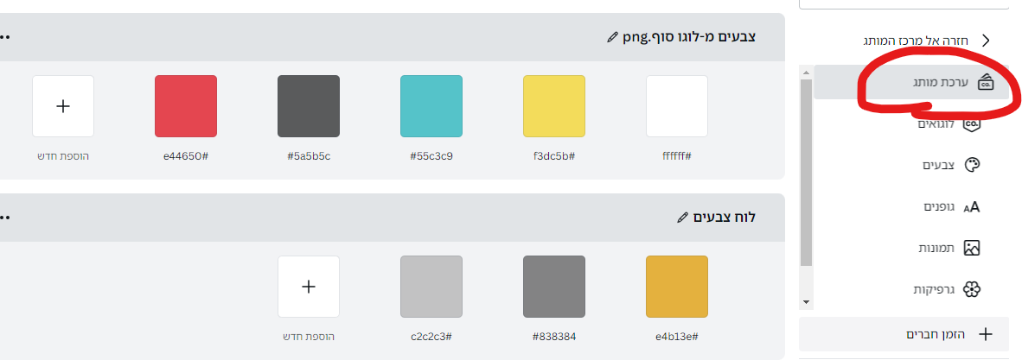Pick the red #e44650 color swatch
The image size is (1022, 360).
[x=186, y=106]
